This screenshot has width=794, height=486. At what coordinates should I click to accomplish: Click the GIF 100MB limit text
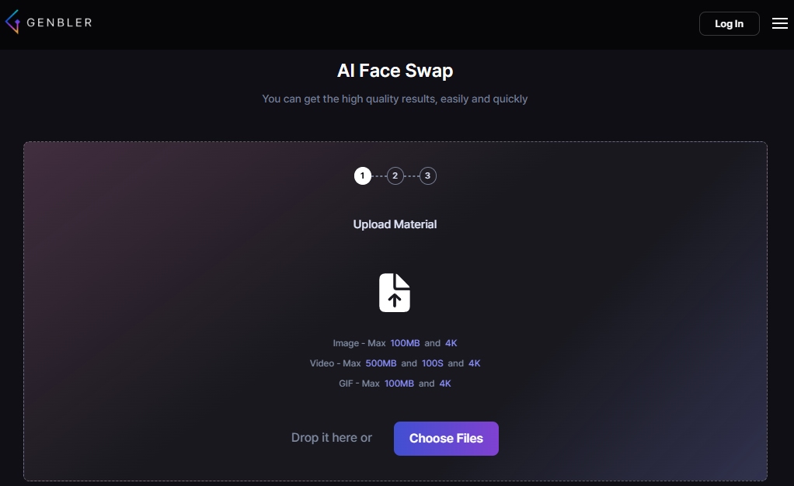(399, 384)
